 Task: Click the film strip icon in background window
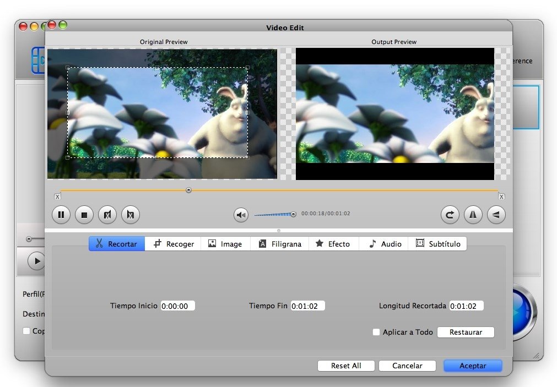click(x=38, y=61)
